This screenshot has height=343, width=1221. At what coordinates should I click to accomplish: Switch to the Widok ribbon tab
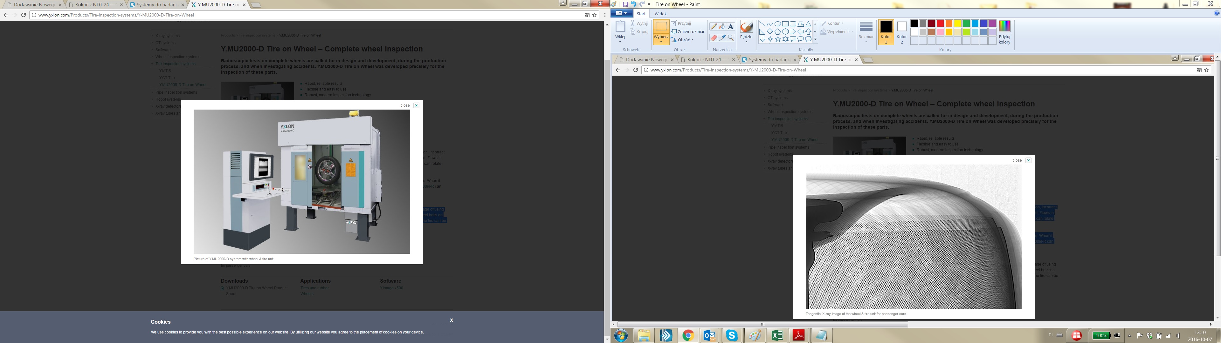pyautogui.click(x=660, y=14)
